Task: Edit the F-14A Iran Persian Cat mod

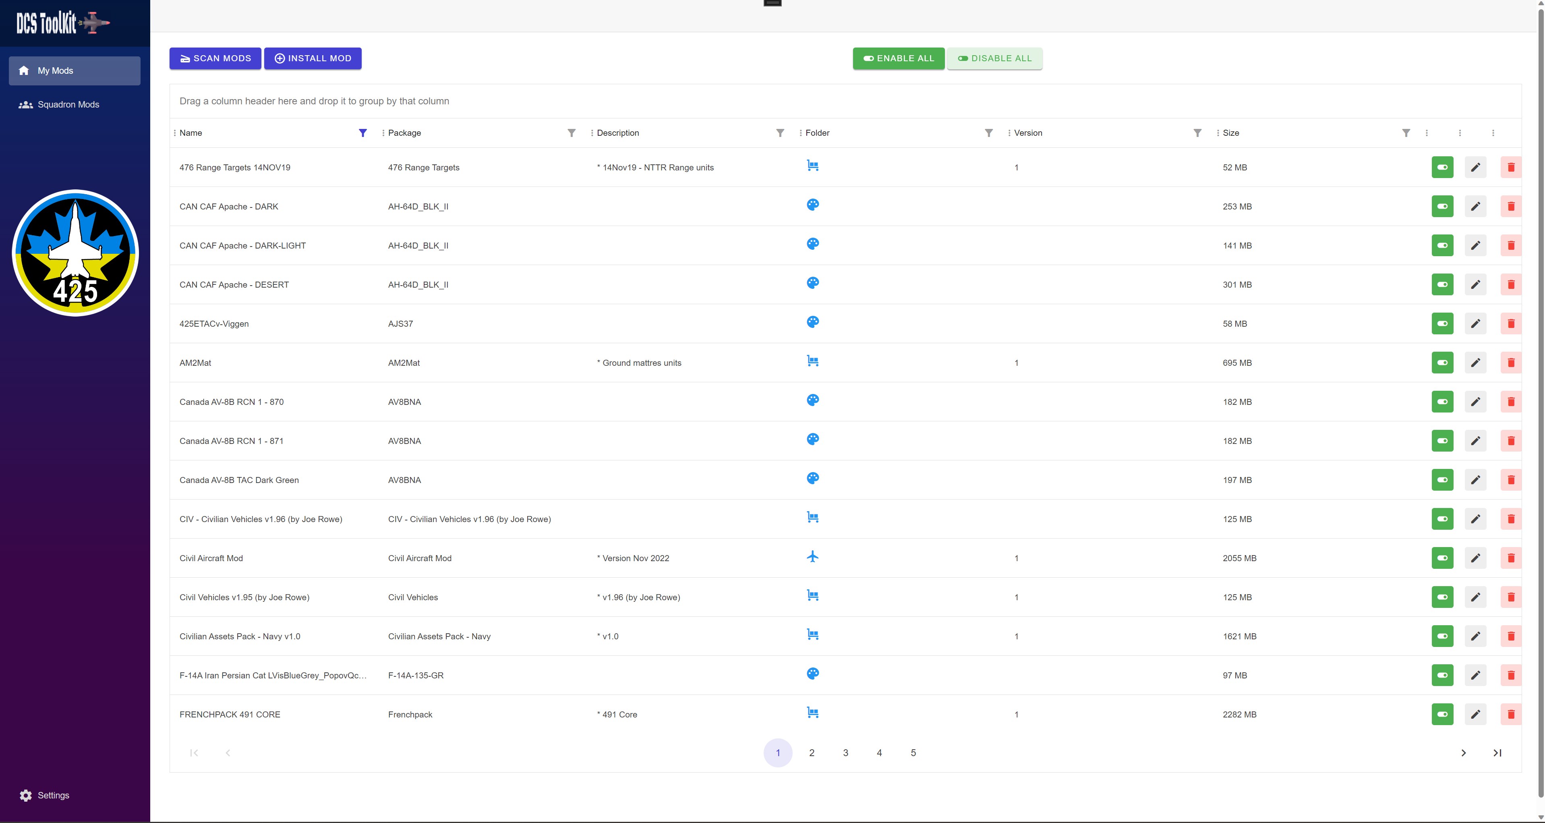Action: (1475, 676)
